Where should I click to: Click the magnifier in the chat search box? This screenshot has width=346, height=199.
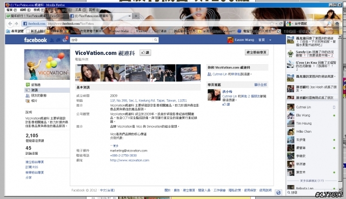coord(289,193)
